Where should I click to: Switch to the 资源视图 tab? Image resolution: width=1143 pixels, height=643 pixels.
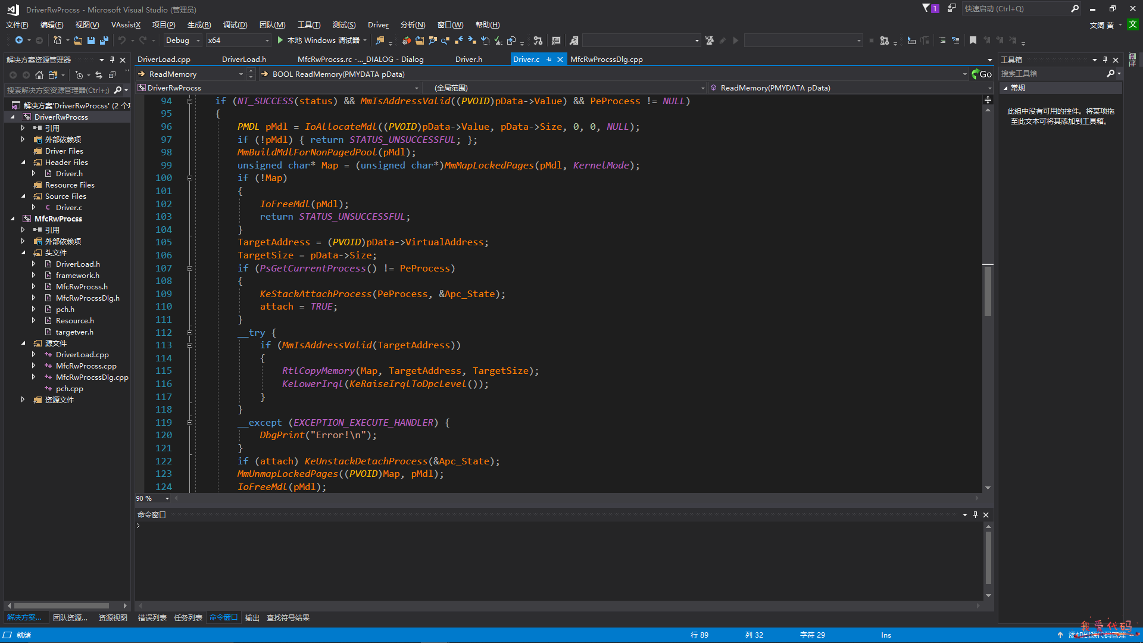113,617
